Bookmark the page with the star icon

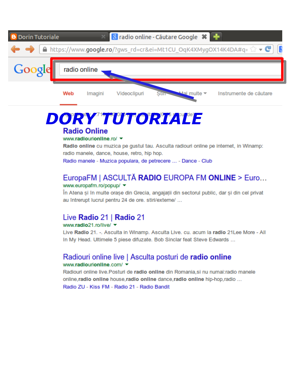click(253, 49)
